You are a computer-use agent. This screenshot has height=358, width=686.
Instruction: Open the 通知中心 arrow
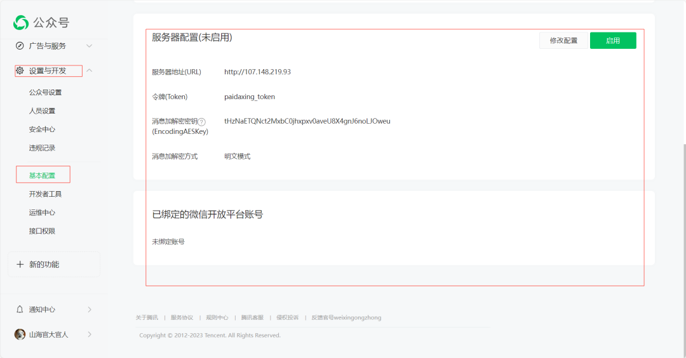[x=90, y=310]
